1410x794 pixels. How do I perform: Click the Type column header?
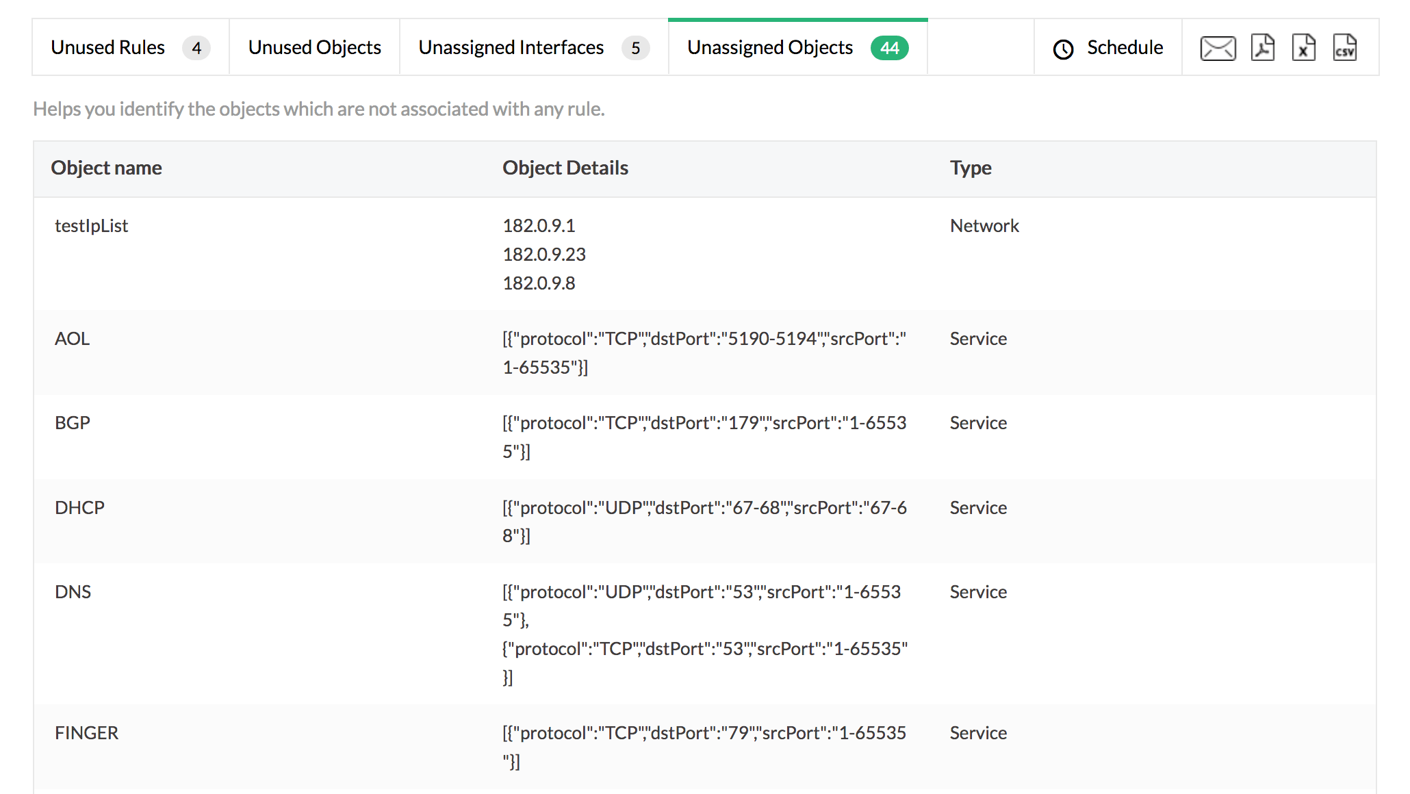point(970,168)
